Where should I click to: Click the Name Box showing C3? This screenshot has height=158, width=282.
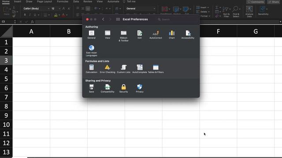coord(7,22)
